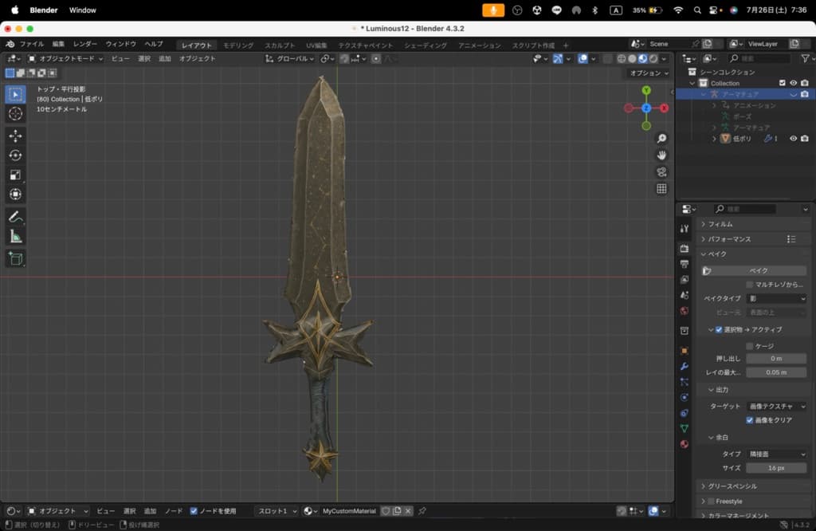
Task: Select the Move tool in the toolbar
Action: 15,136
